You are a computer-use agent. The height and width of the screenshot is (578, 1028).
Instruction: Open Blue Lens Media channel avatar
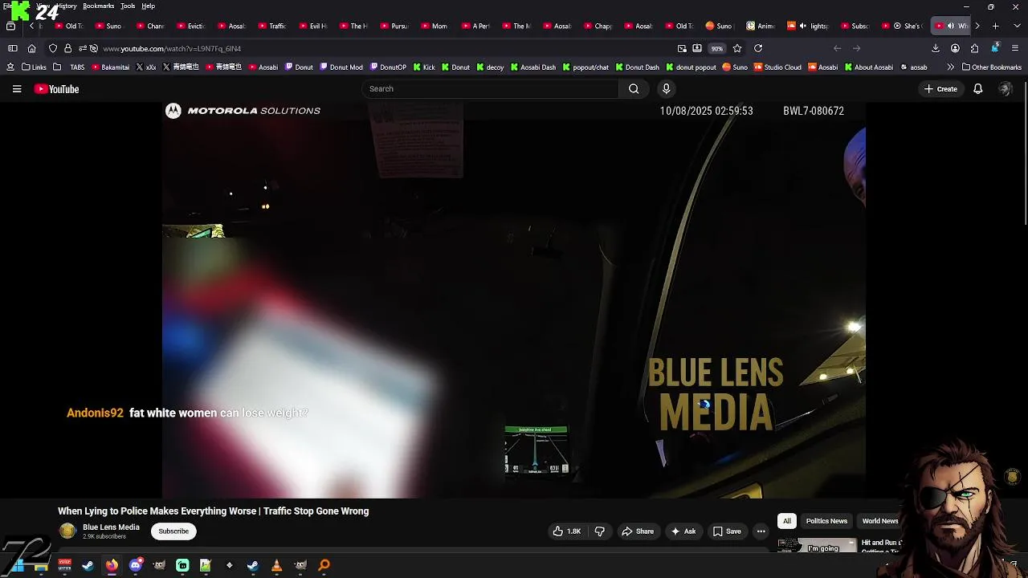67,531
